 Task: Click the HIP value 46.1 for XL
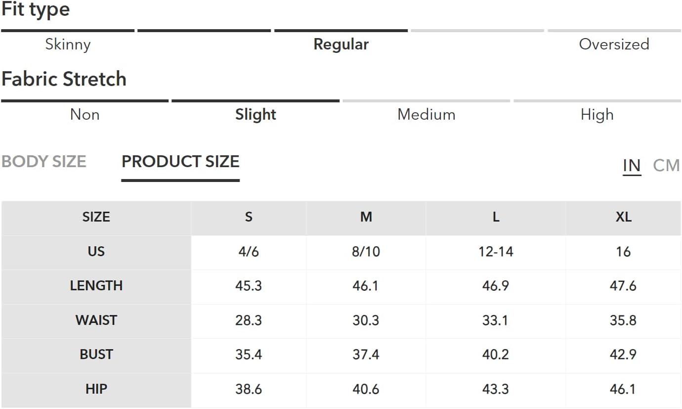(x=623, y=389)
